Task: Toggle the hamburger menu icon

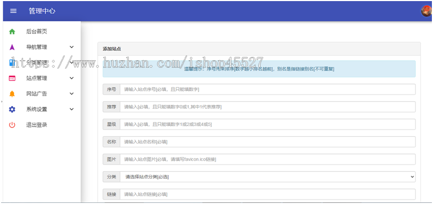Action: pos(13,11)
